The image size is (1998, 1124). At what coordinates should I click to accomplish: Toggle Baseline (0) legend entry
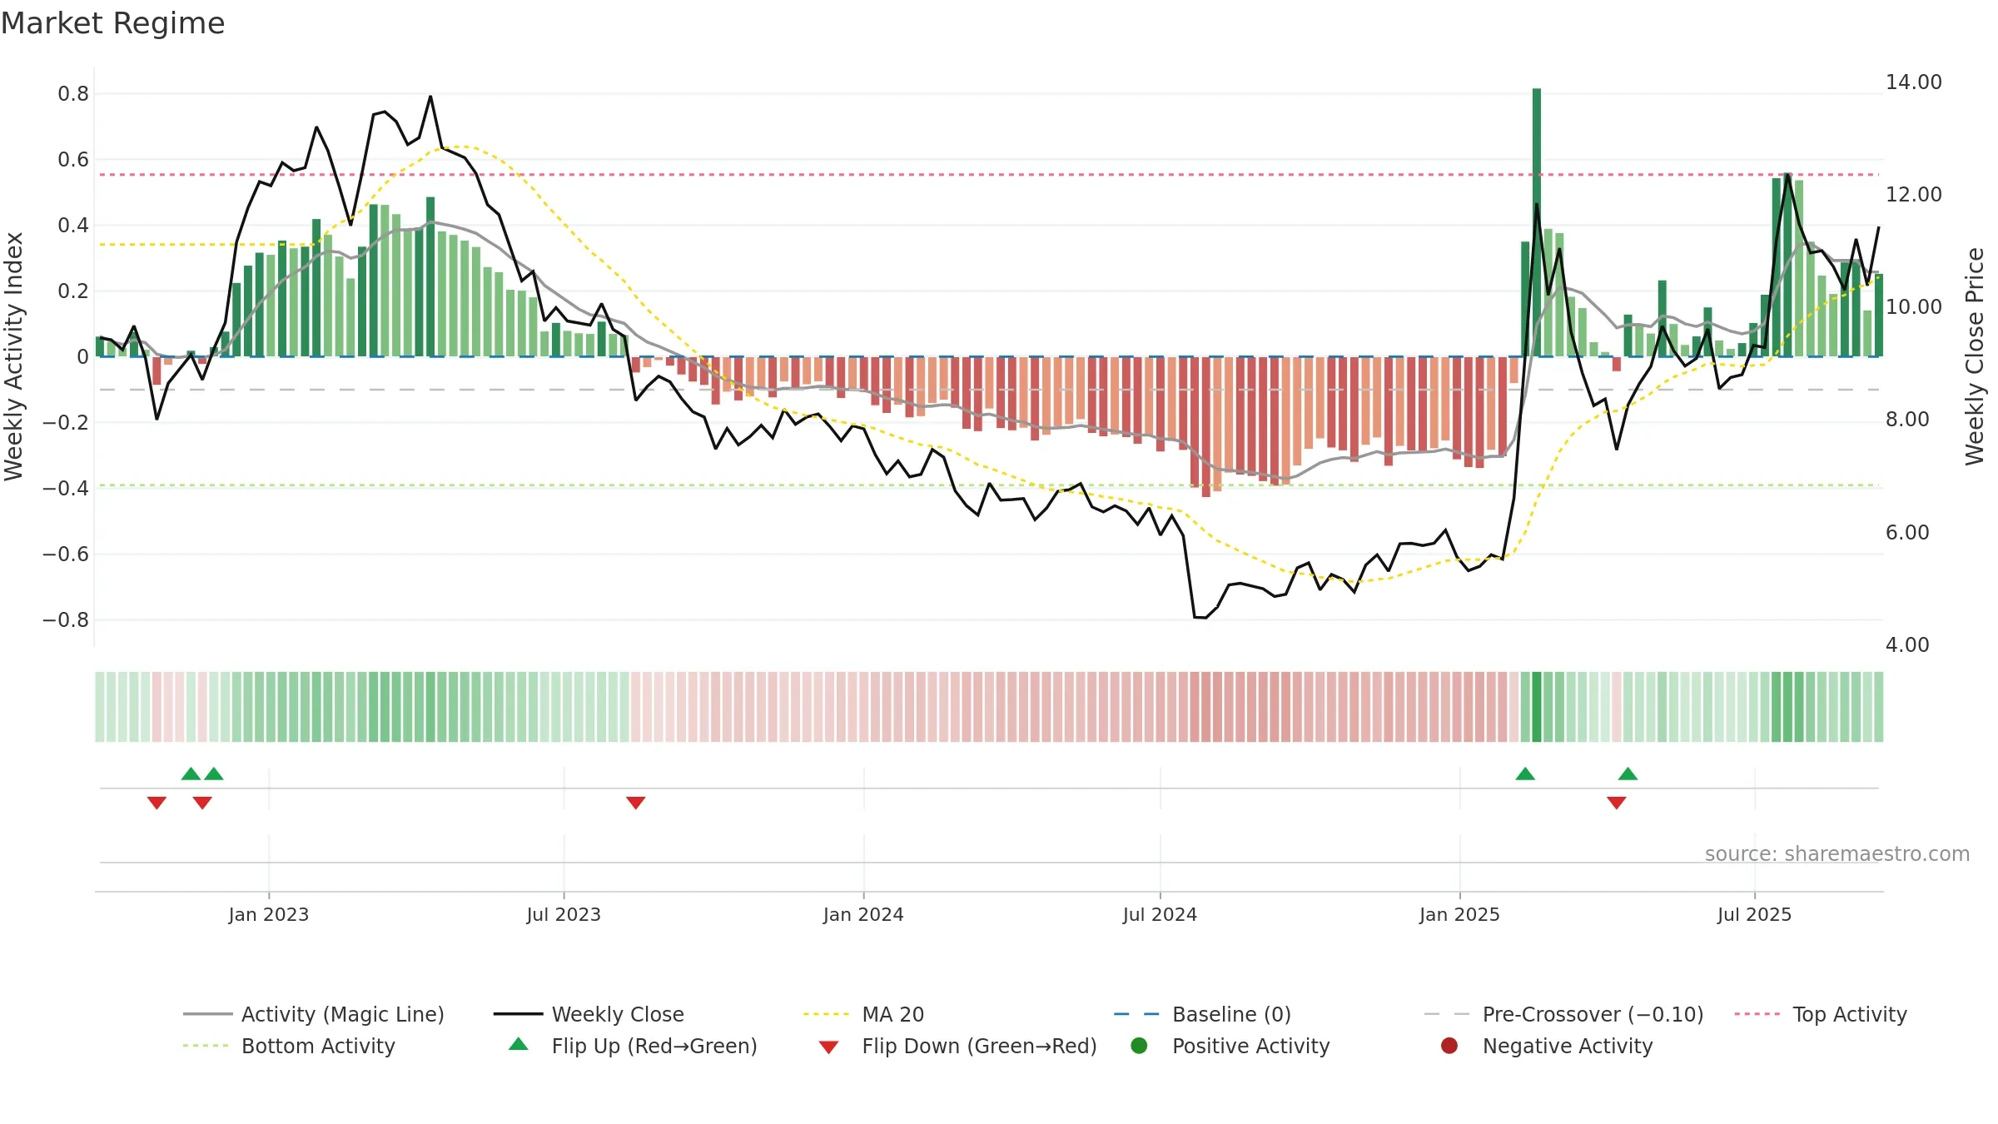coord(1202,1014)
